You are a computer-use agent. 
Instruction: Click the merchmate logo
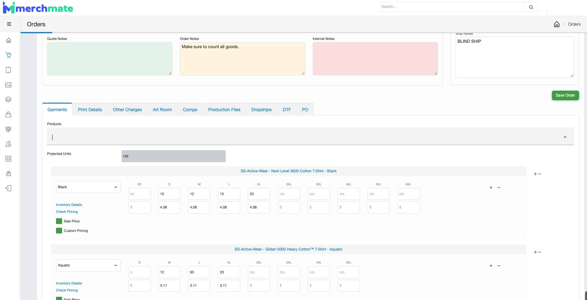tap(38, 8)
